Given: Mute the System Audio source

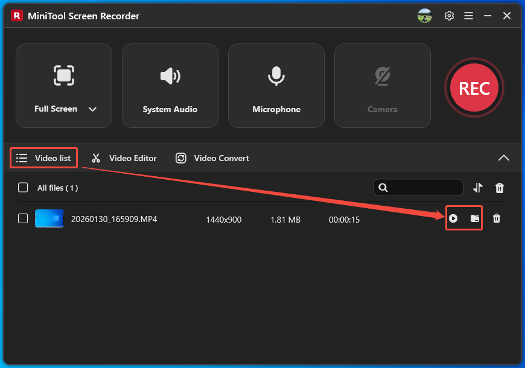Looking at the screenshot, I should [170, 84].
